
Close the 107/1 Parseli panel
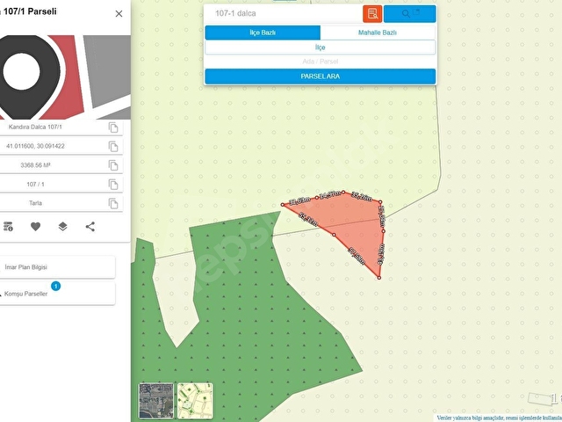[119, 14]
